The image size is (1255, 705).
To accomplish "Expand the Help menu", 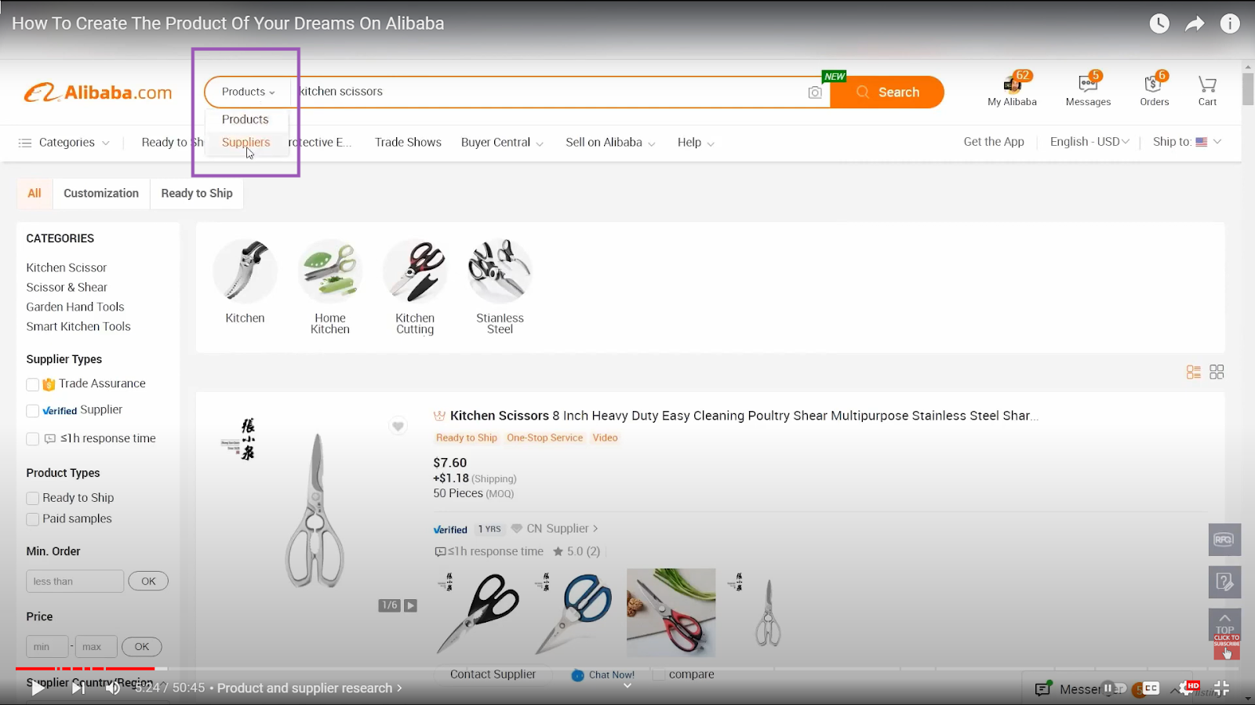I will (x=696, y=142).
